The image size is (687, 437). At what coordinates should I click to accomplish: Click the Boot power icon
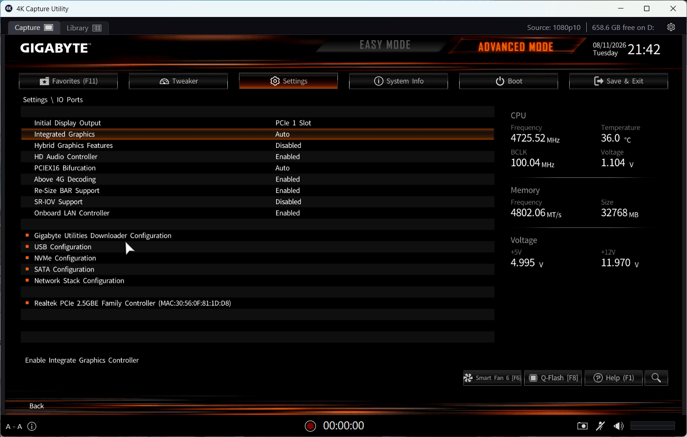pos(500,81)
